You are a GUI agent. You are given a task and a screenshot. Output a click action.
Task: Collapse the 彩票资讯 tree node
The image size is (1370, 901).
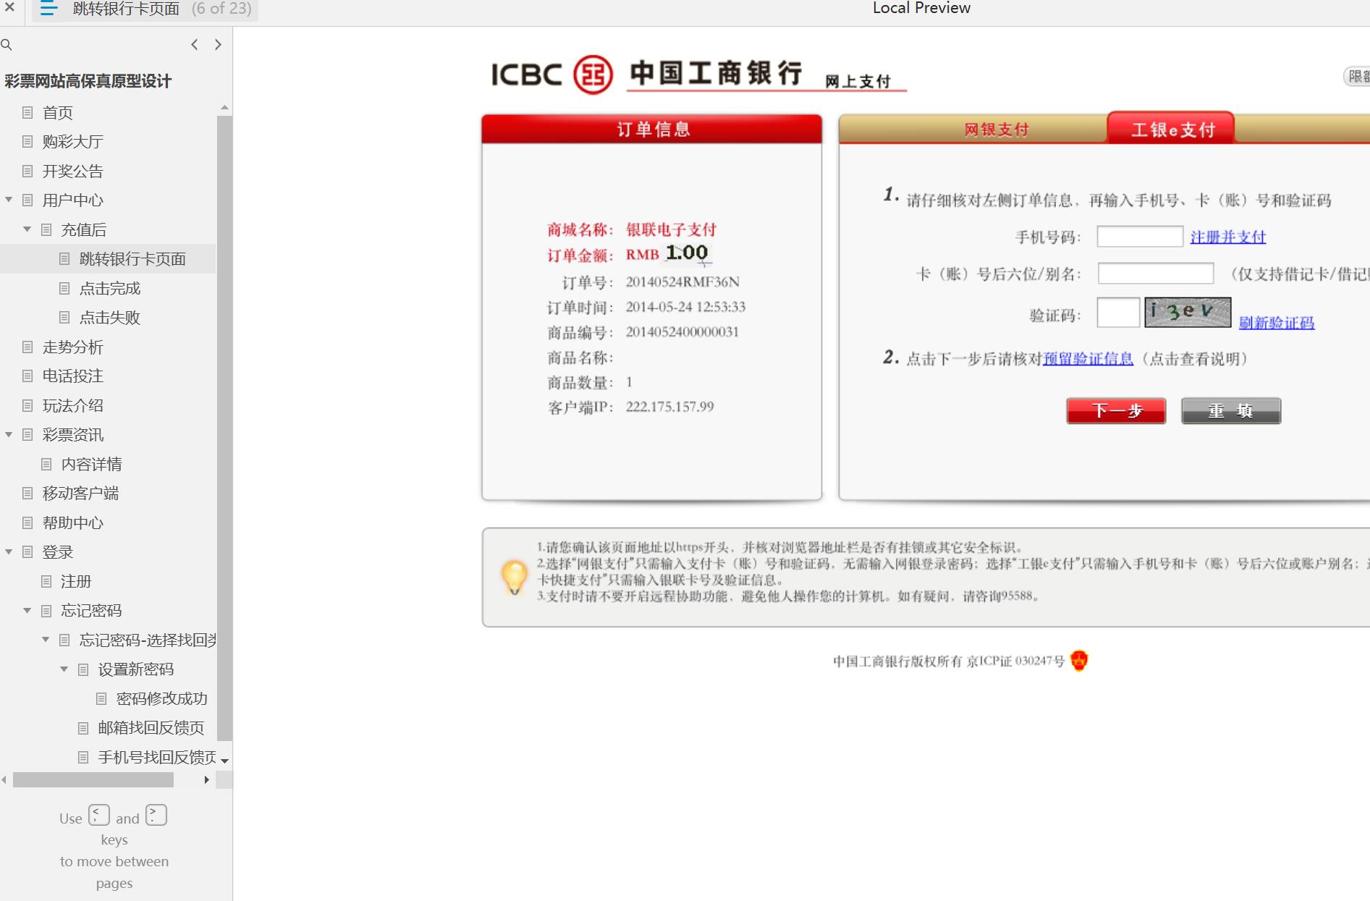9,434
